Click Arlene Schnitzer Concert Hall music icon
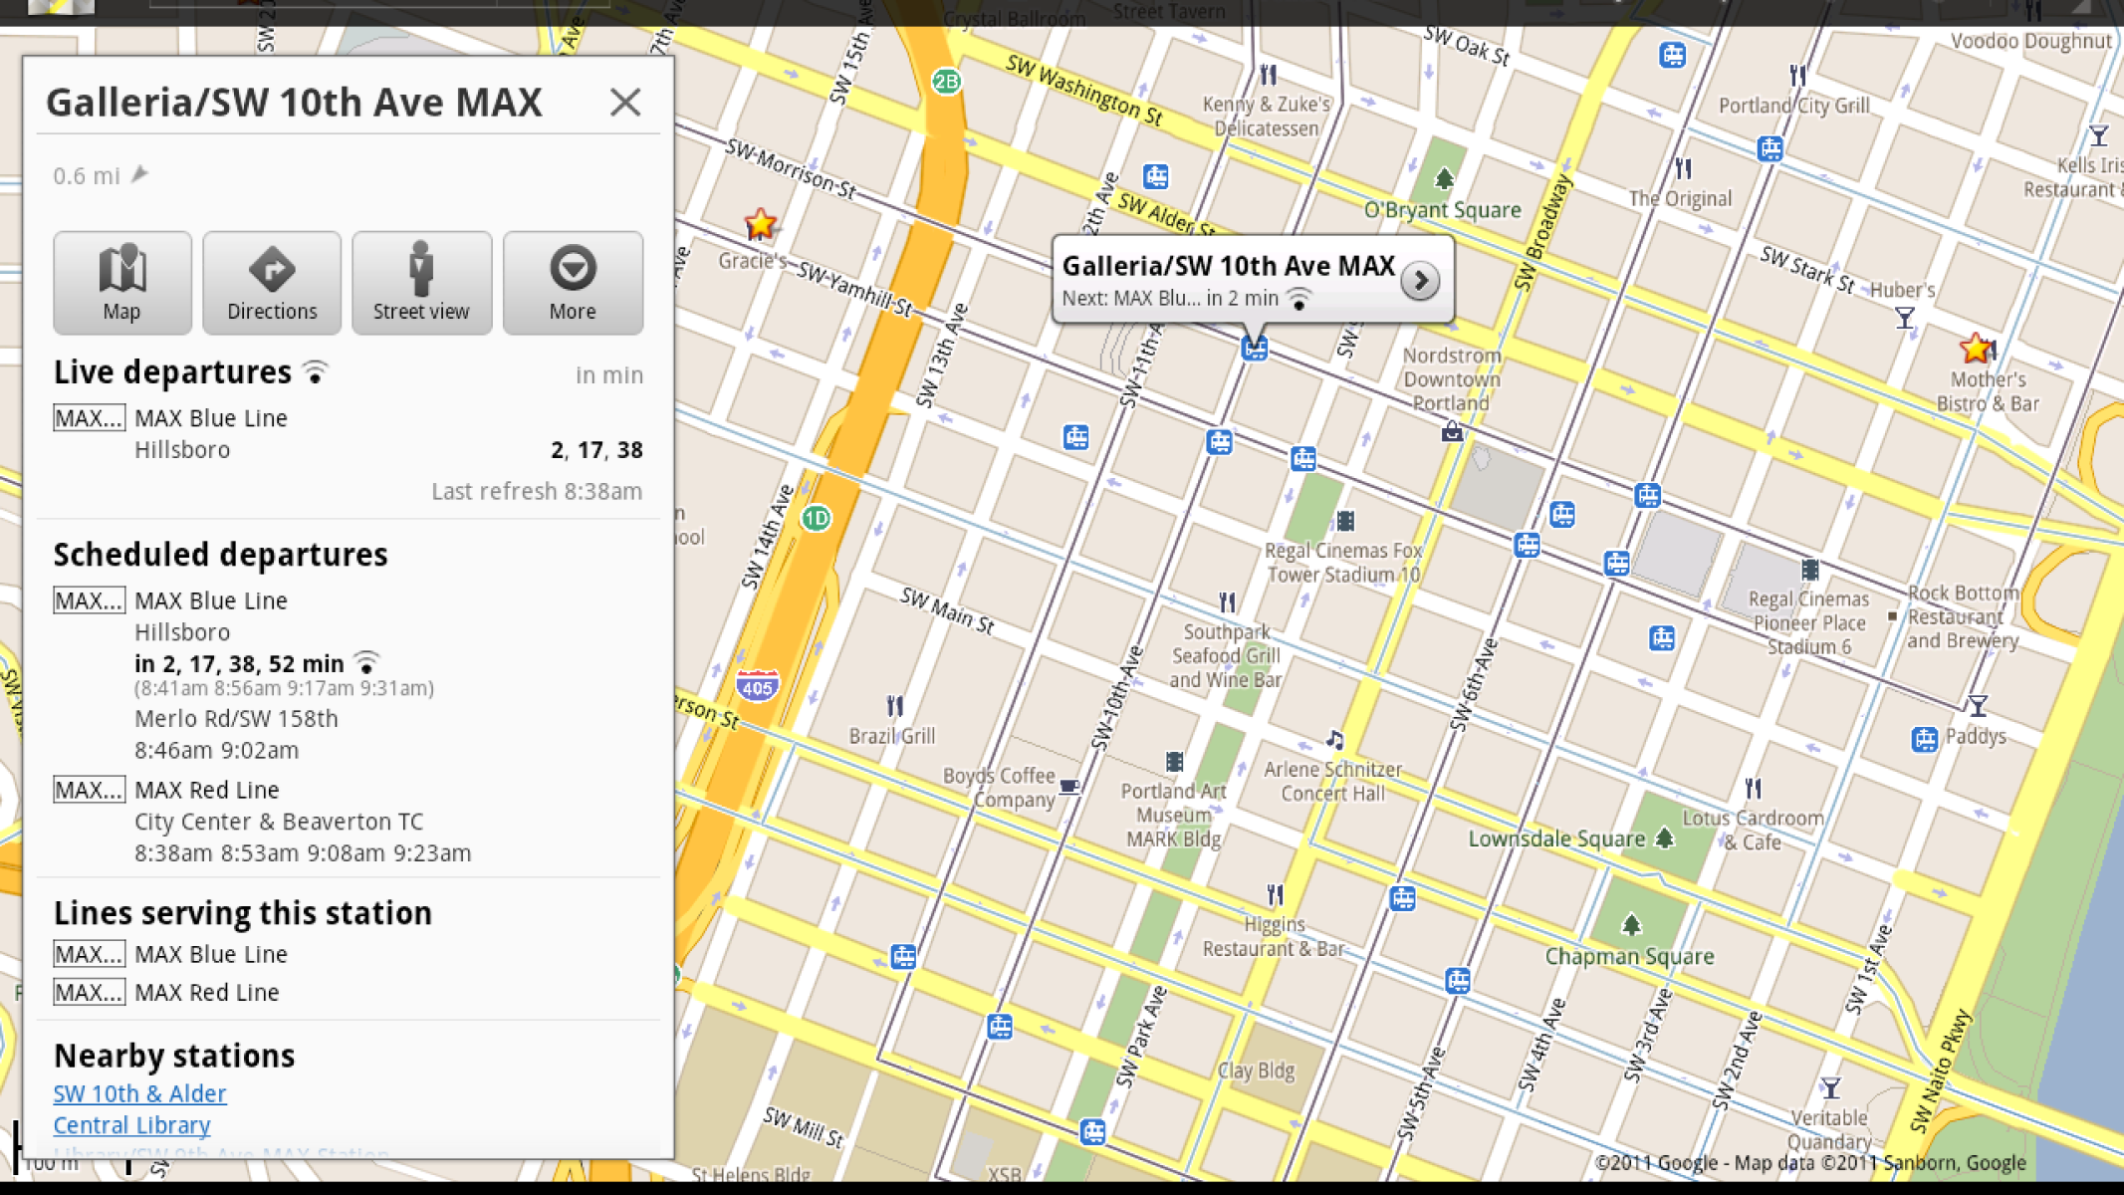Image resolution: width=2124 pixels, height=1195 pixels. coord(1334,740)
